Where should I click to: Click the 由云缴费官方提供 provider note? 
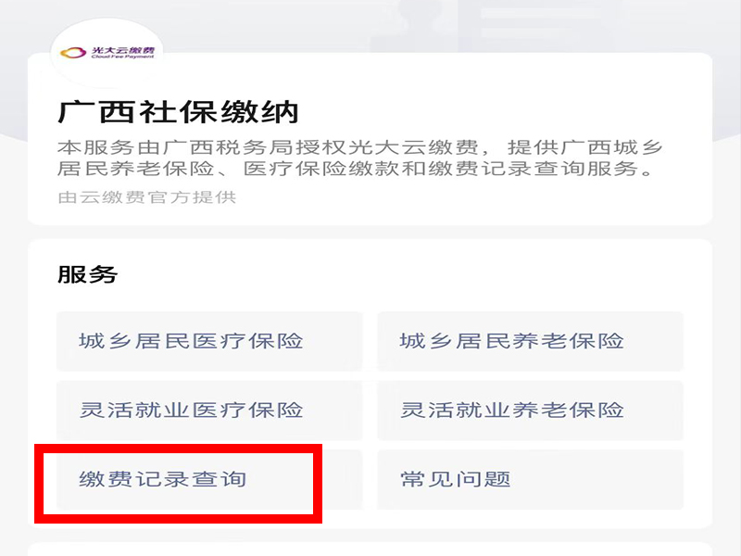point(147,196)
